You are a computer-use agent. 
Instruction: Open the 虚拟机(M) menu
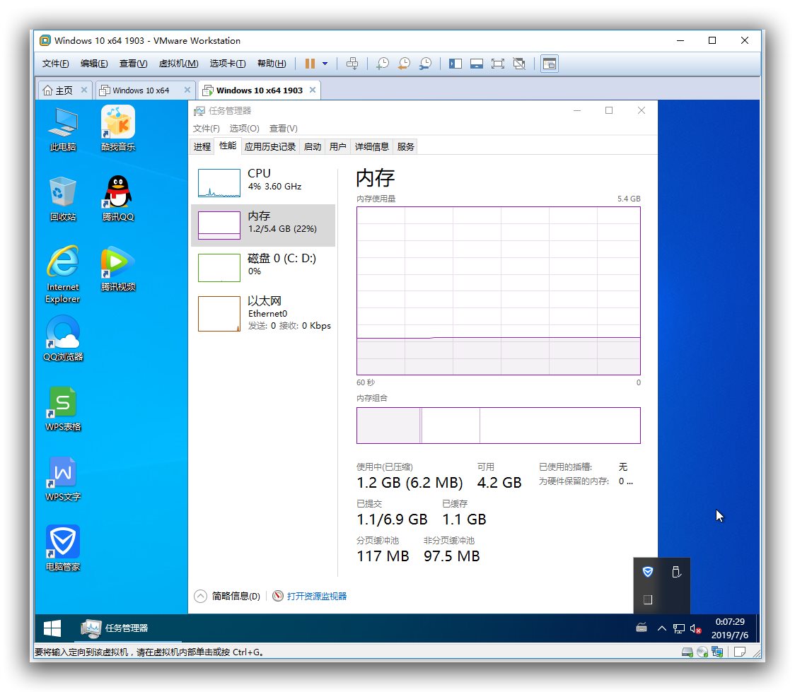[x=178, y=64]
